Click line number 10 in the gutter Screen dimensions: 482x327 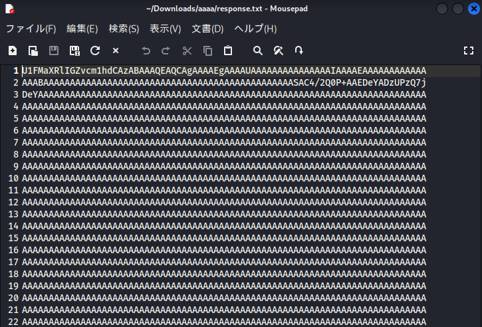pos(13,178)
